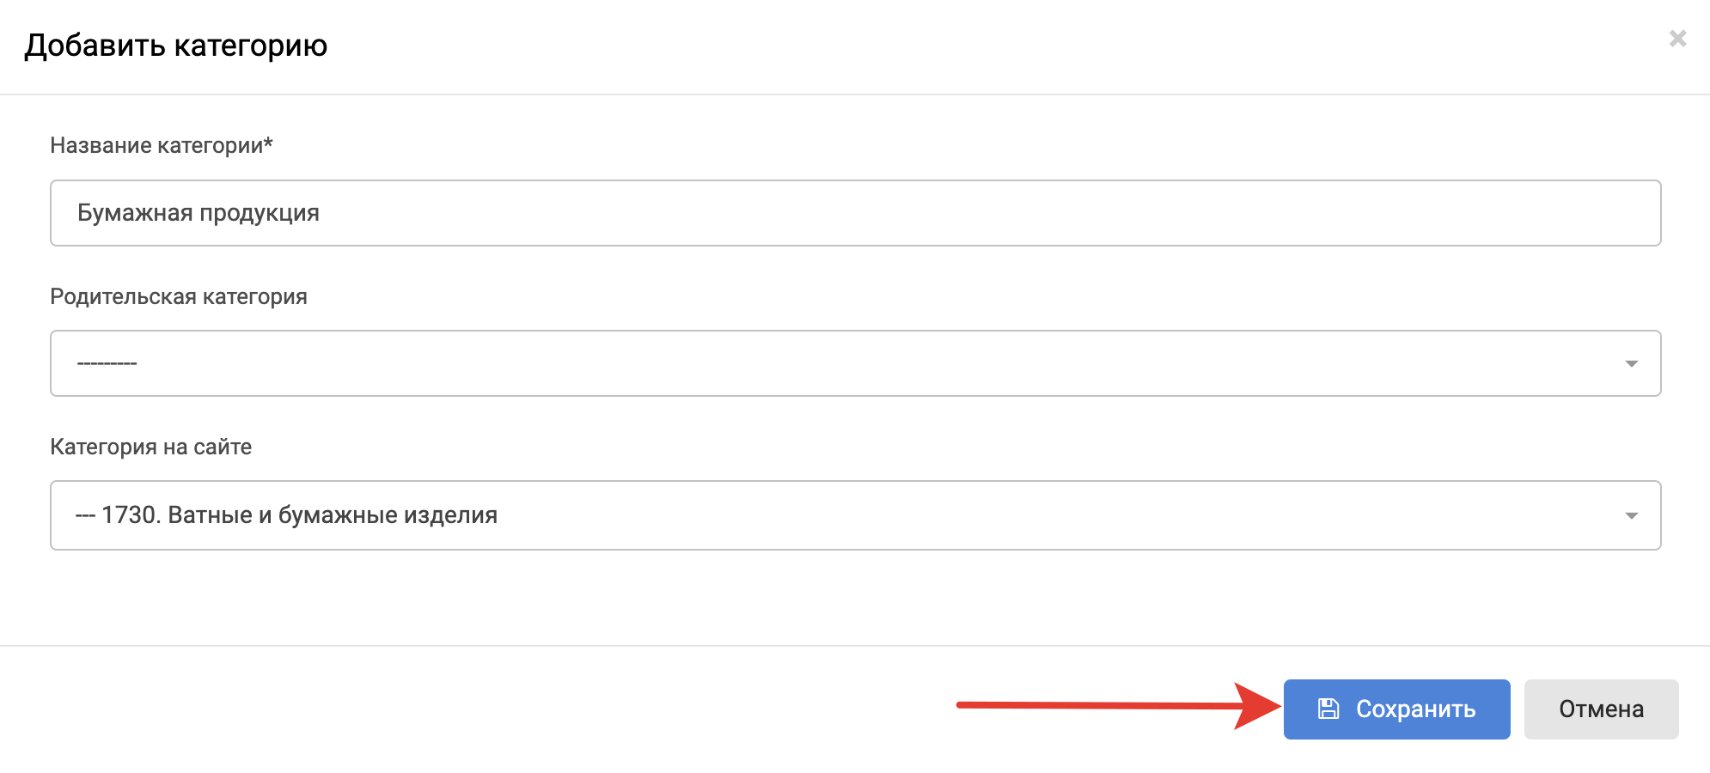Click the Родительская категория label
Image resolution: width=1710 pixels, height=773 pixels.
pos(179,296)
